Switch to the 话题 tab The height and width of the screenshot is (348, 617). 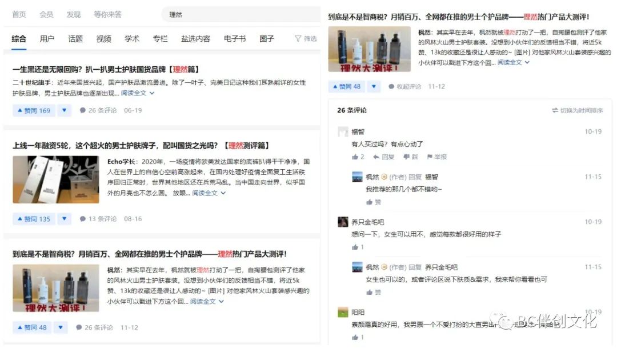(x=75, y=39)
